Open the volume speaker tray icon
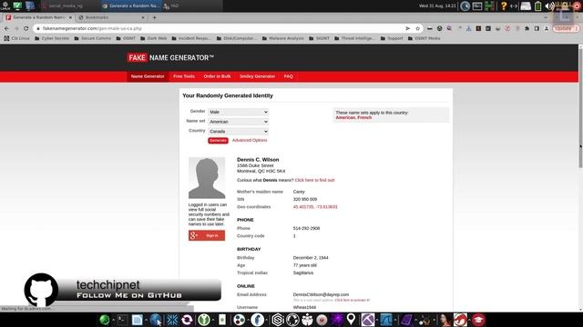Image resolution: width=583 pixels, height=327 pixels. click(x=549, y=6)
